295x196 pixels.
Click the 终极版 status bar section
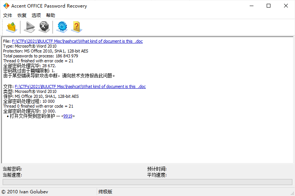(105, 192)
